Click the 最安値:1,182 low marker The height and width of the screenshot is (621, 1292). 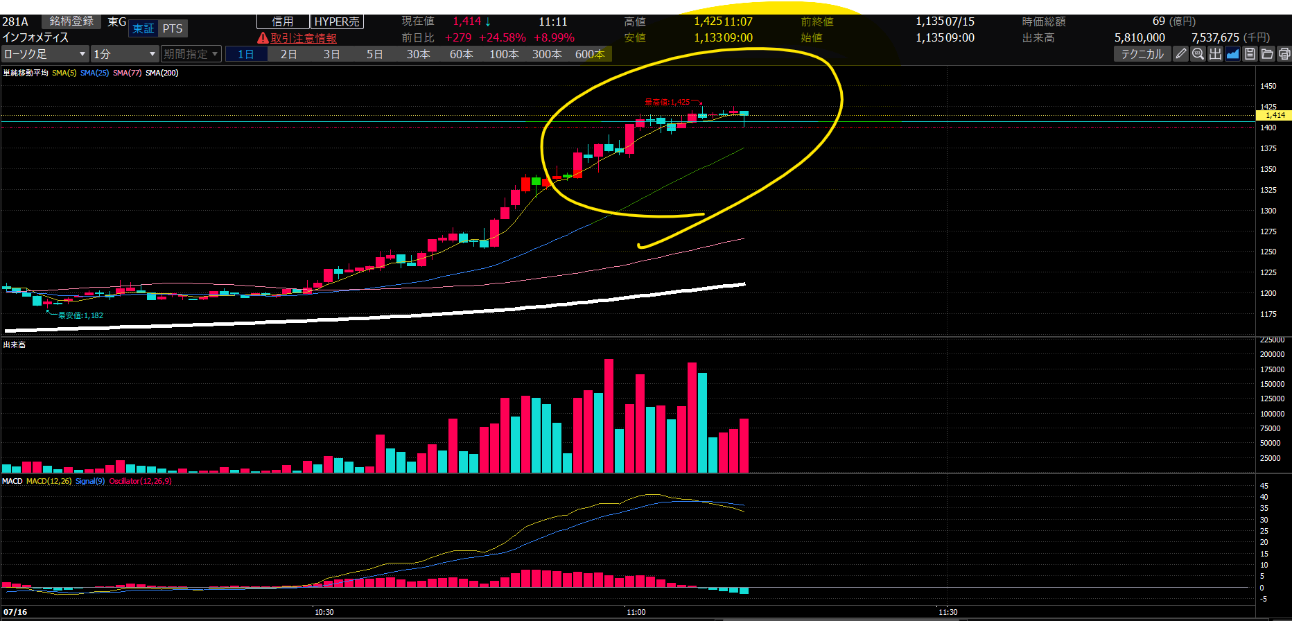pos(80,315)
